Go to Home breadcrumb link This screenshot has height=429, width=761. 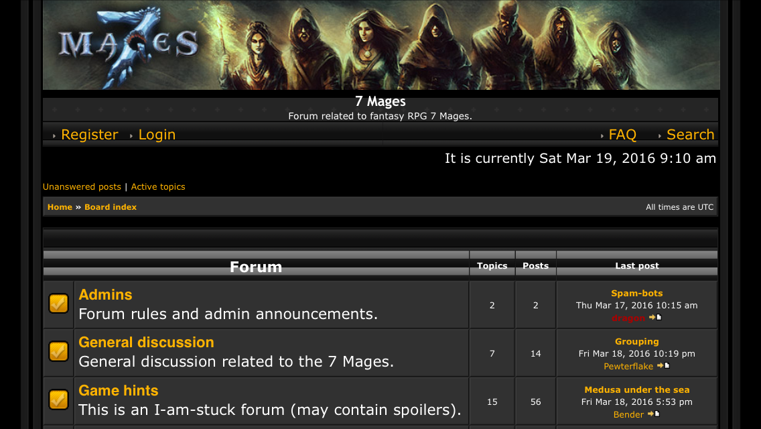click(x=60, y=207)
